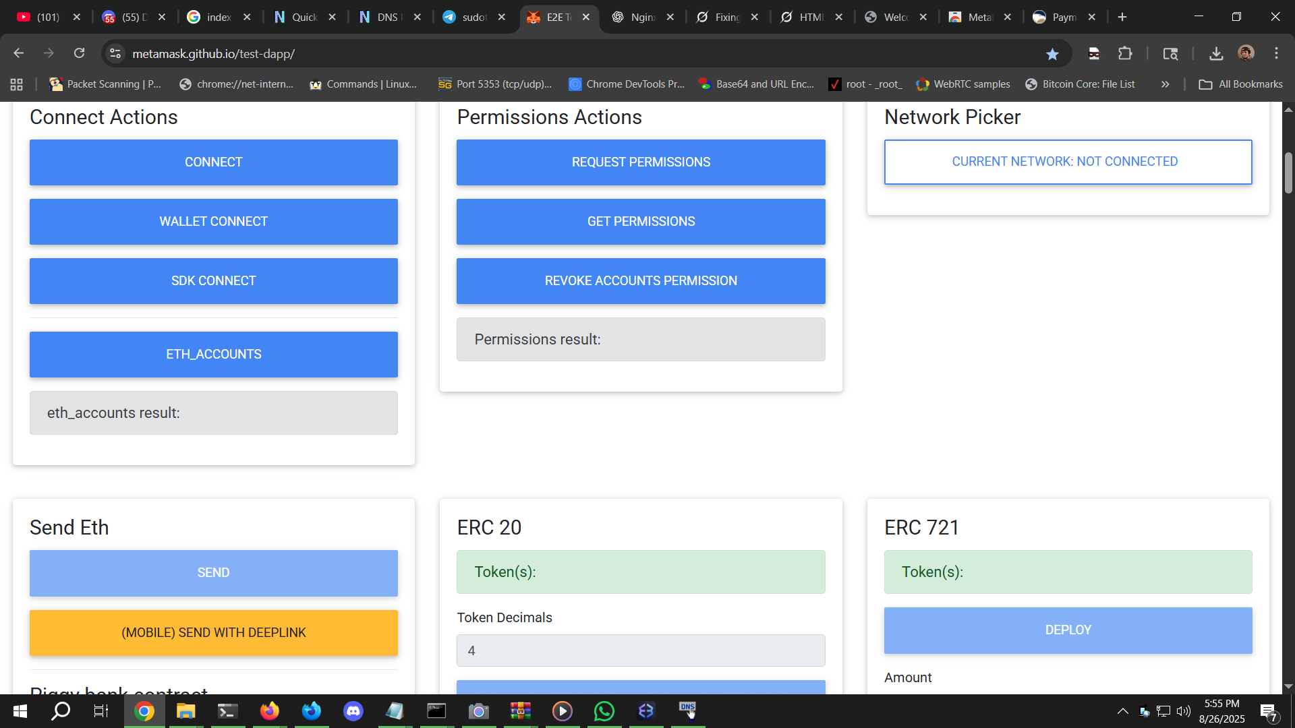The image size is (1295, 728).
Task: Open File Explorer from the taskbar
Action: 186,711
